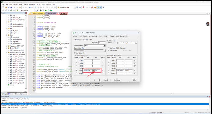Click the Xtal (MHz) input field
212x114 pixels.
point(102,43)
